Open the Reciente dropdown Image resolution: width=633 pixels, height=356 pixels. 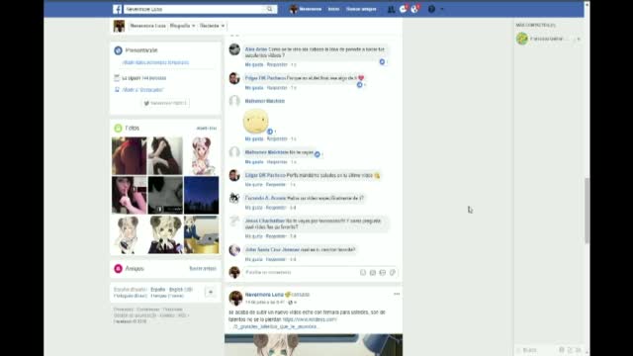point(213,26)
